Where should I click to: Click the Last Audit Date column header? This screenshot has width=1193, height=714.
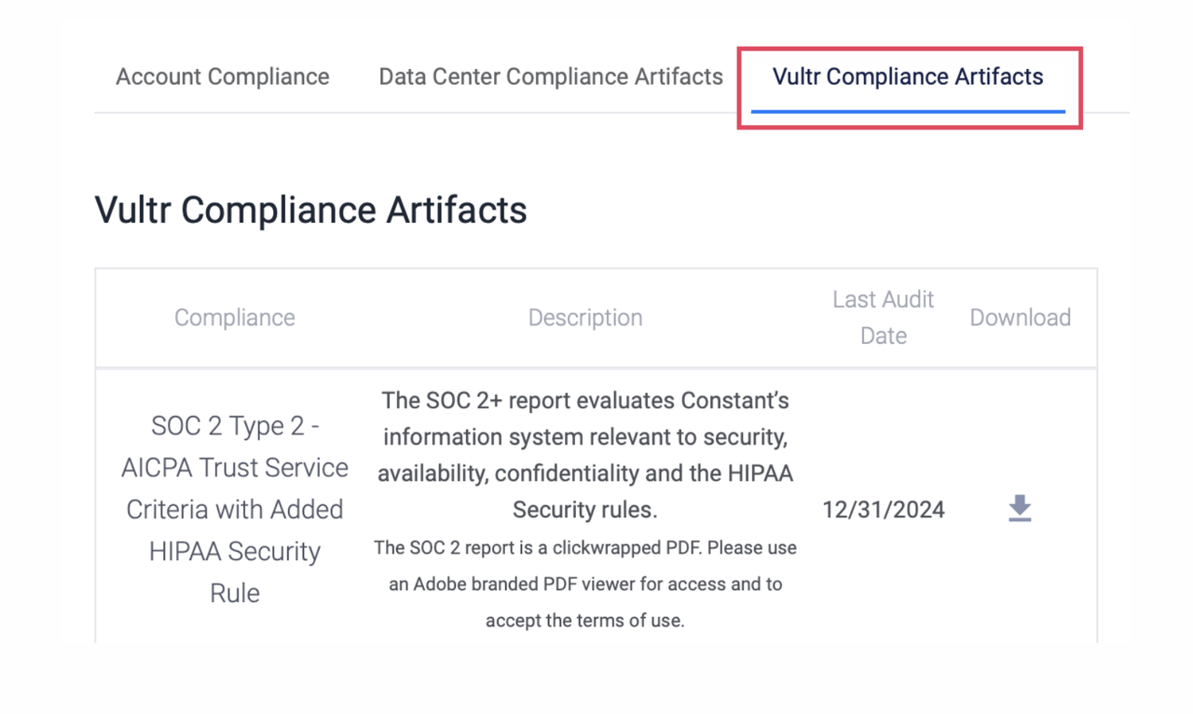click(882, 317)
